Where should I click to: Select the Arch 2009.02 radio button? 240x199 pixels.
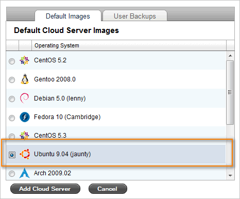pyautogui.click(x=12, y=174)
